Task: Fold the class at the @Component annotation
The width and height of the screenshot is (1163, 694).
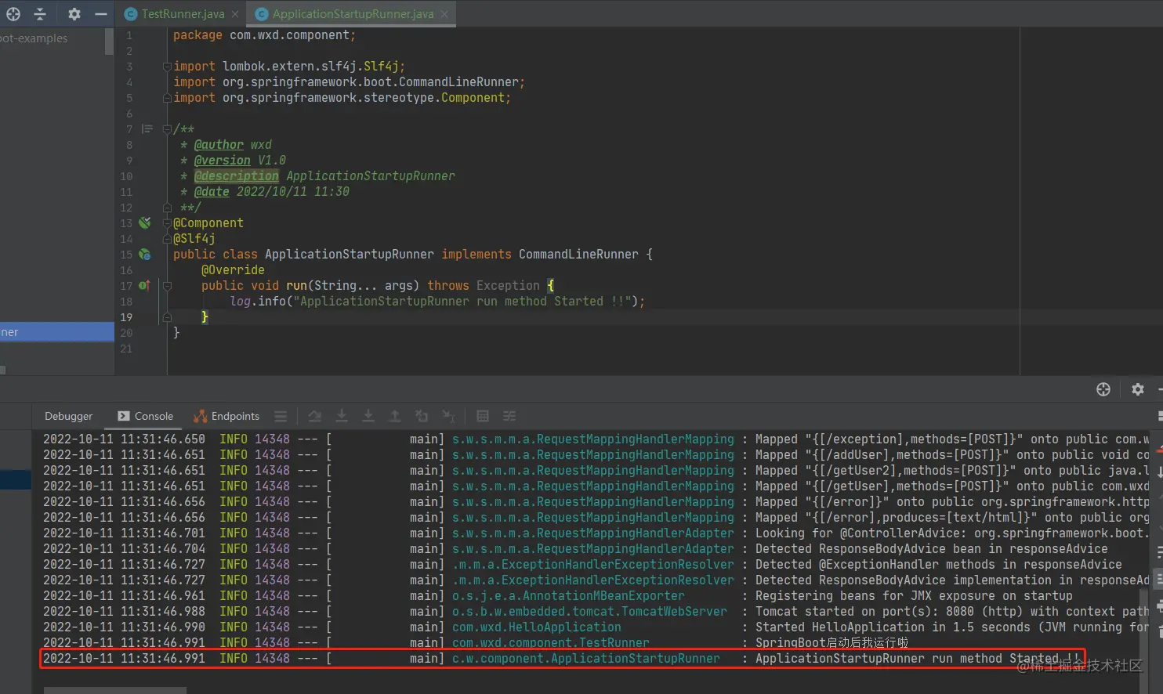Action: pyautogui.click(x=167, y=223)
